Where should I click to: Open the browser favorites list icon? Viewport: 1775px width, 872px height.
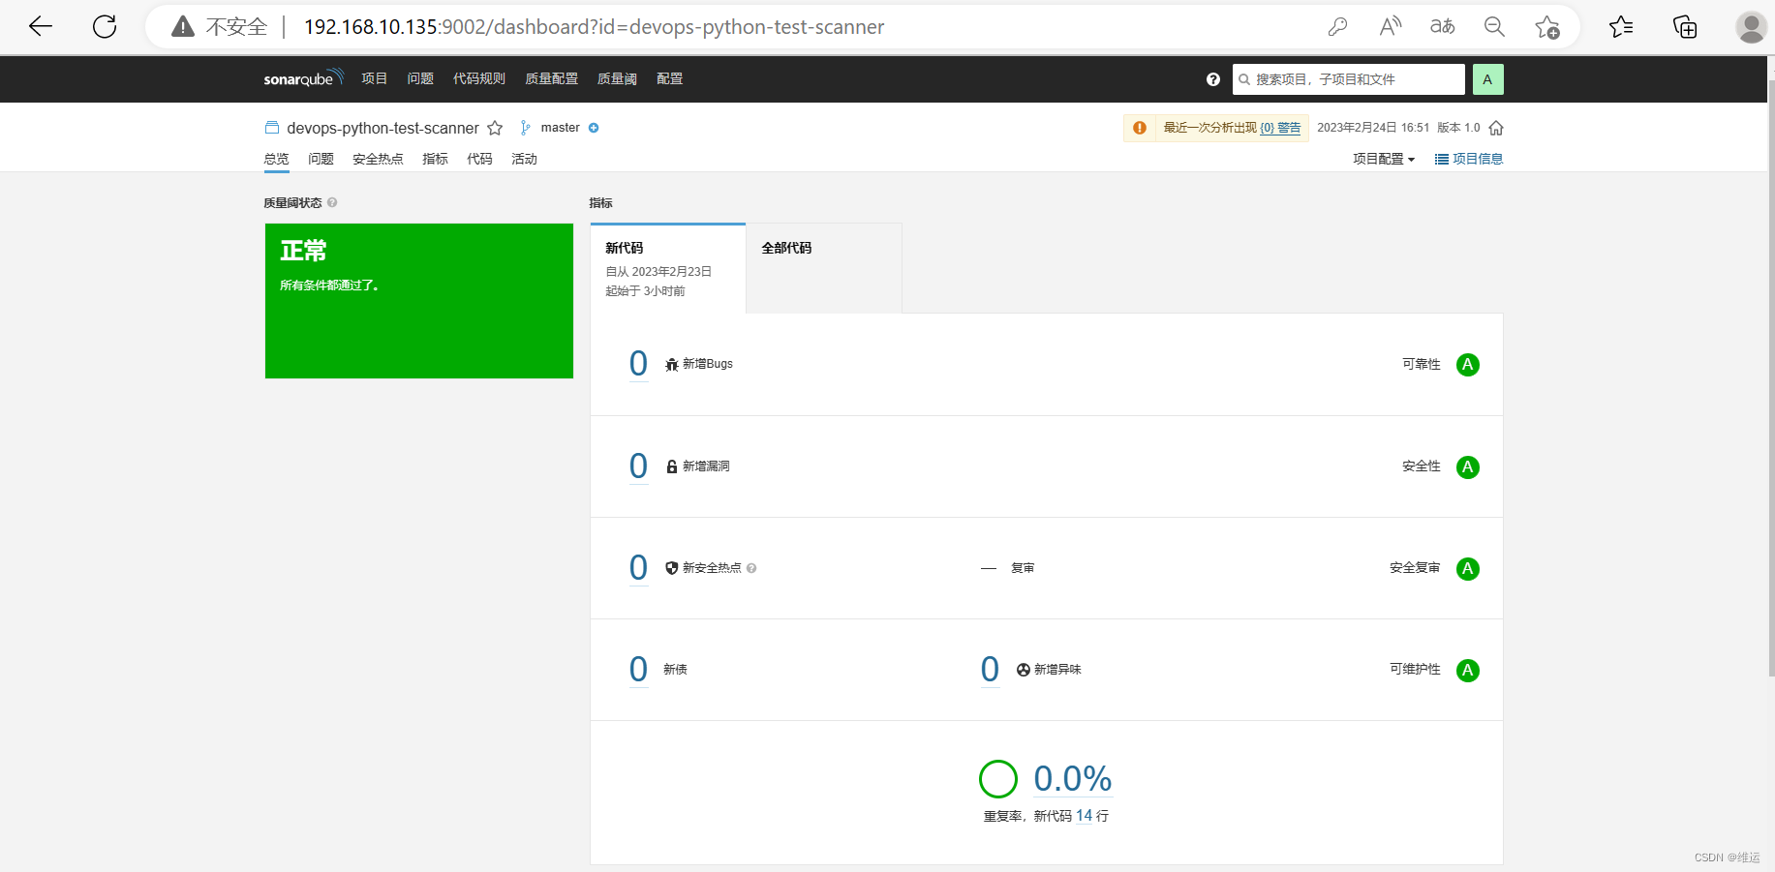pos(1621,27)
